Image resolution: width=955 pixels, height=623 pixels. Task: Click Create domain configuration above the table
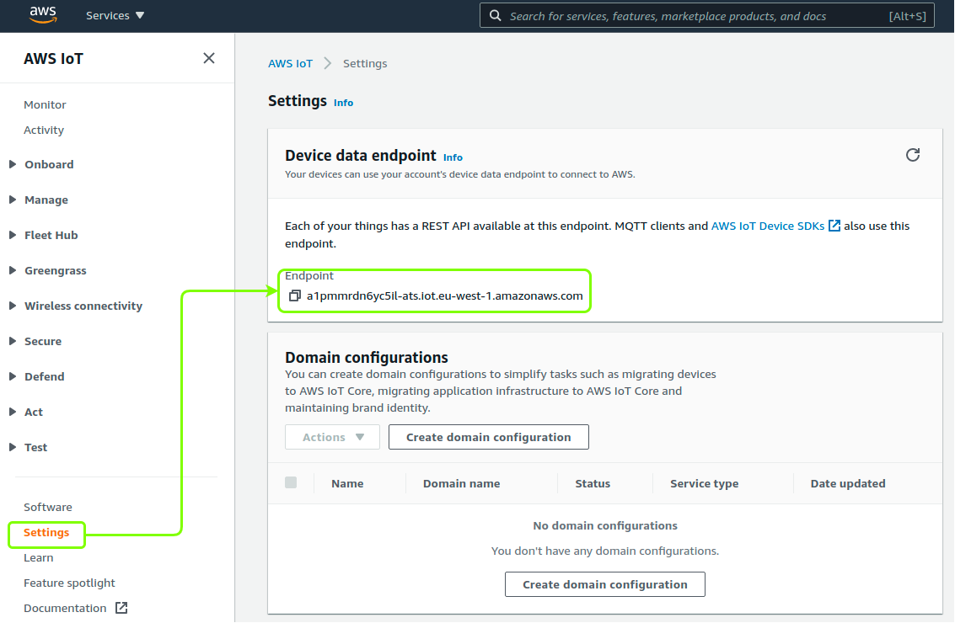(489, 437)
